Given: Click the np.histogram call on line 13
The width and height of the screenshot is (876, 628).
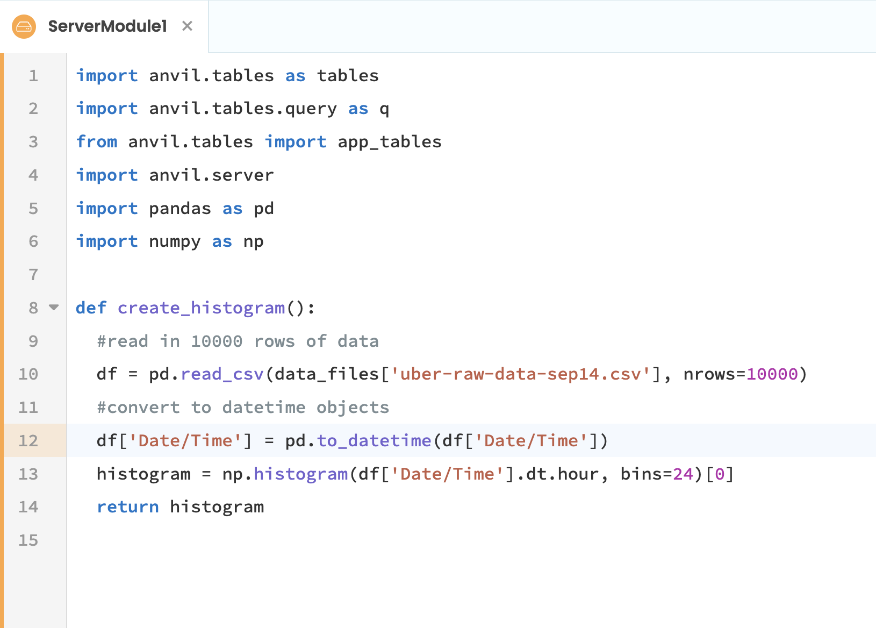Looking at the screenshot, I should [x=300, y=474].
